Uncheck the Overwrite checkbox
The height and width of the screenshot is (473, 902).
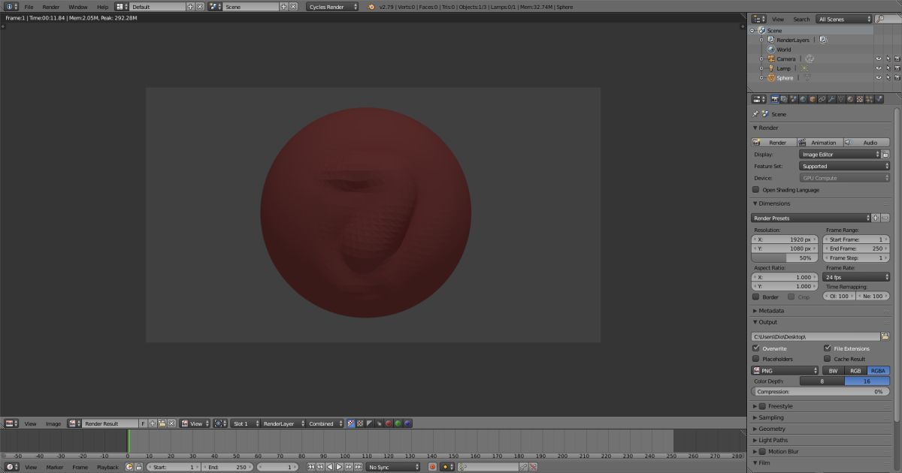click(x=756, y=348)
